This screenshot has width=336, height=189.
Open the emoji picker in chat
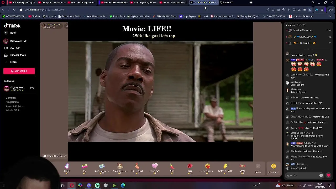point(321,175)
